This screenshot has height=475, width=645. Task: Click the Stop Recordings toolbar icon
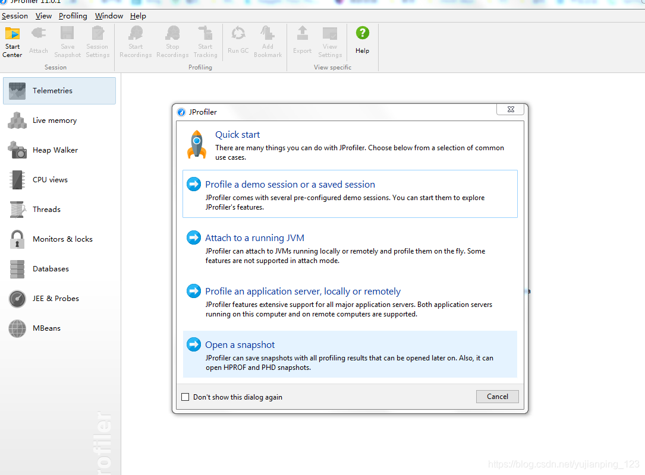coord(173,33)
